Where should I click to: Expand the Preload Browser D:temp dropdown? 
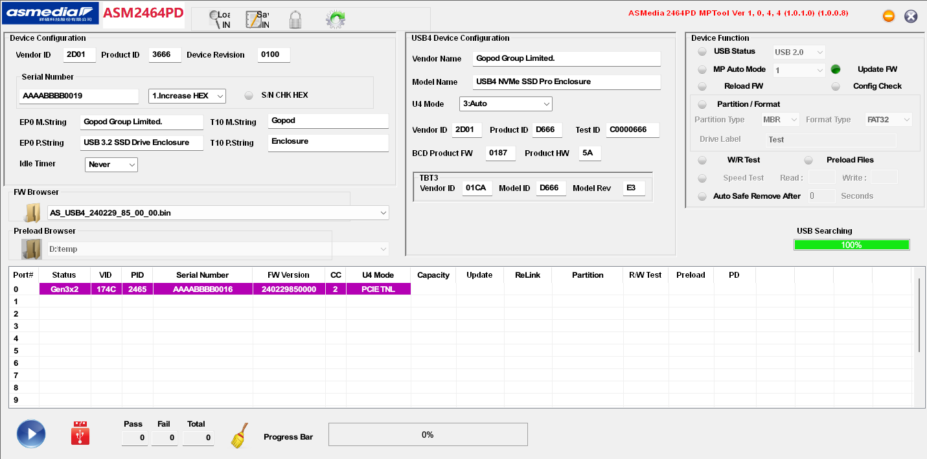click(x=218, y=249)
